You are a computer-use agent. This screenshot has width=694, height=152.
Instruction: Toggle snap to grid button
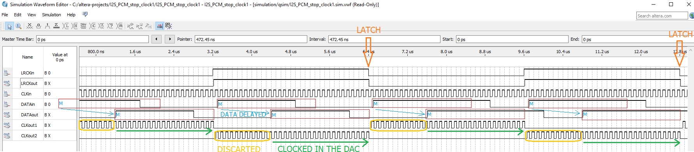pyautogui.click(x=169, y=26)
